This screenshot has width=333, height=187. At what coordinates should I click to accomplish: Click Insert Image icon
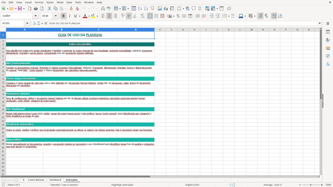(160, 9)
